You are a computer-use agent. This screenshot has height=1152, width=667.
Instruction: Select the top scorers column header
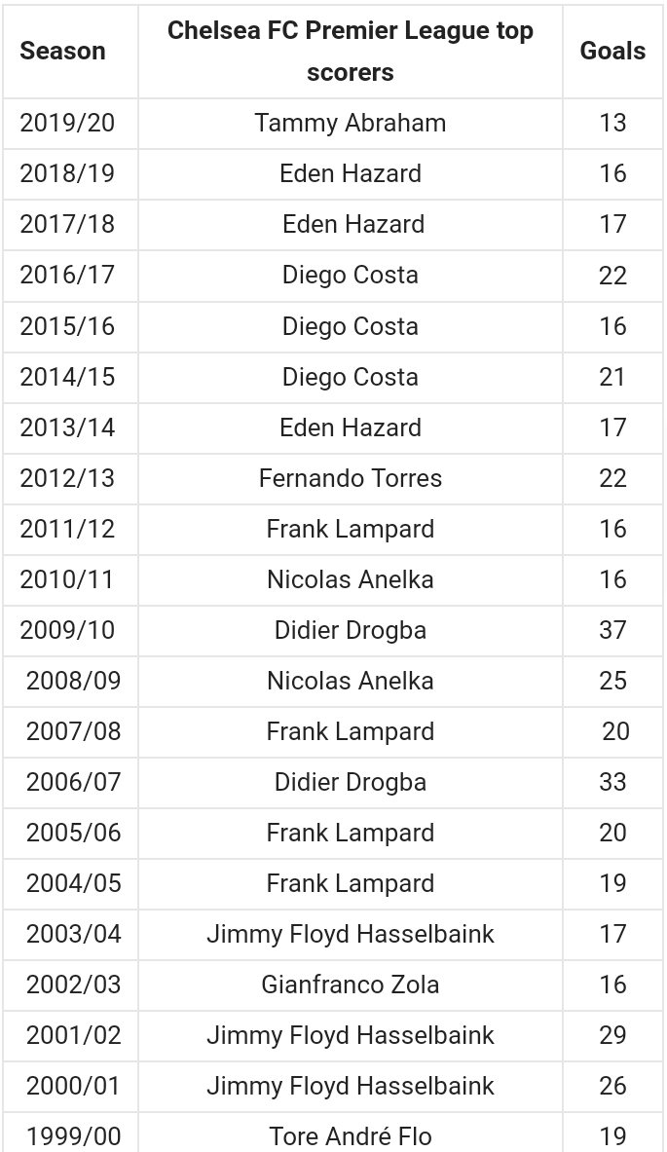pyautogui.click(x=351, y=51)
